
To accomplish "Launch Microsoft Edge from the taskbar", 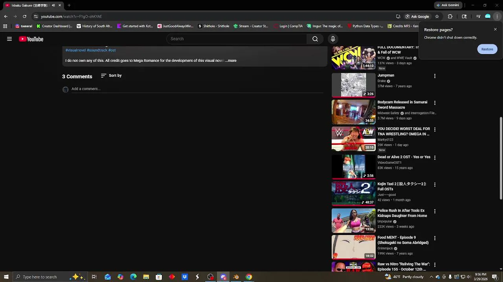I will tap(133, 277).
